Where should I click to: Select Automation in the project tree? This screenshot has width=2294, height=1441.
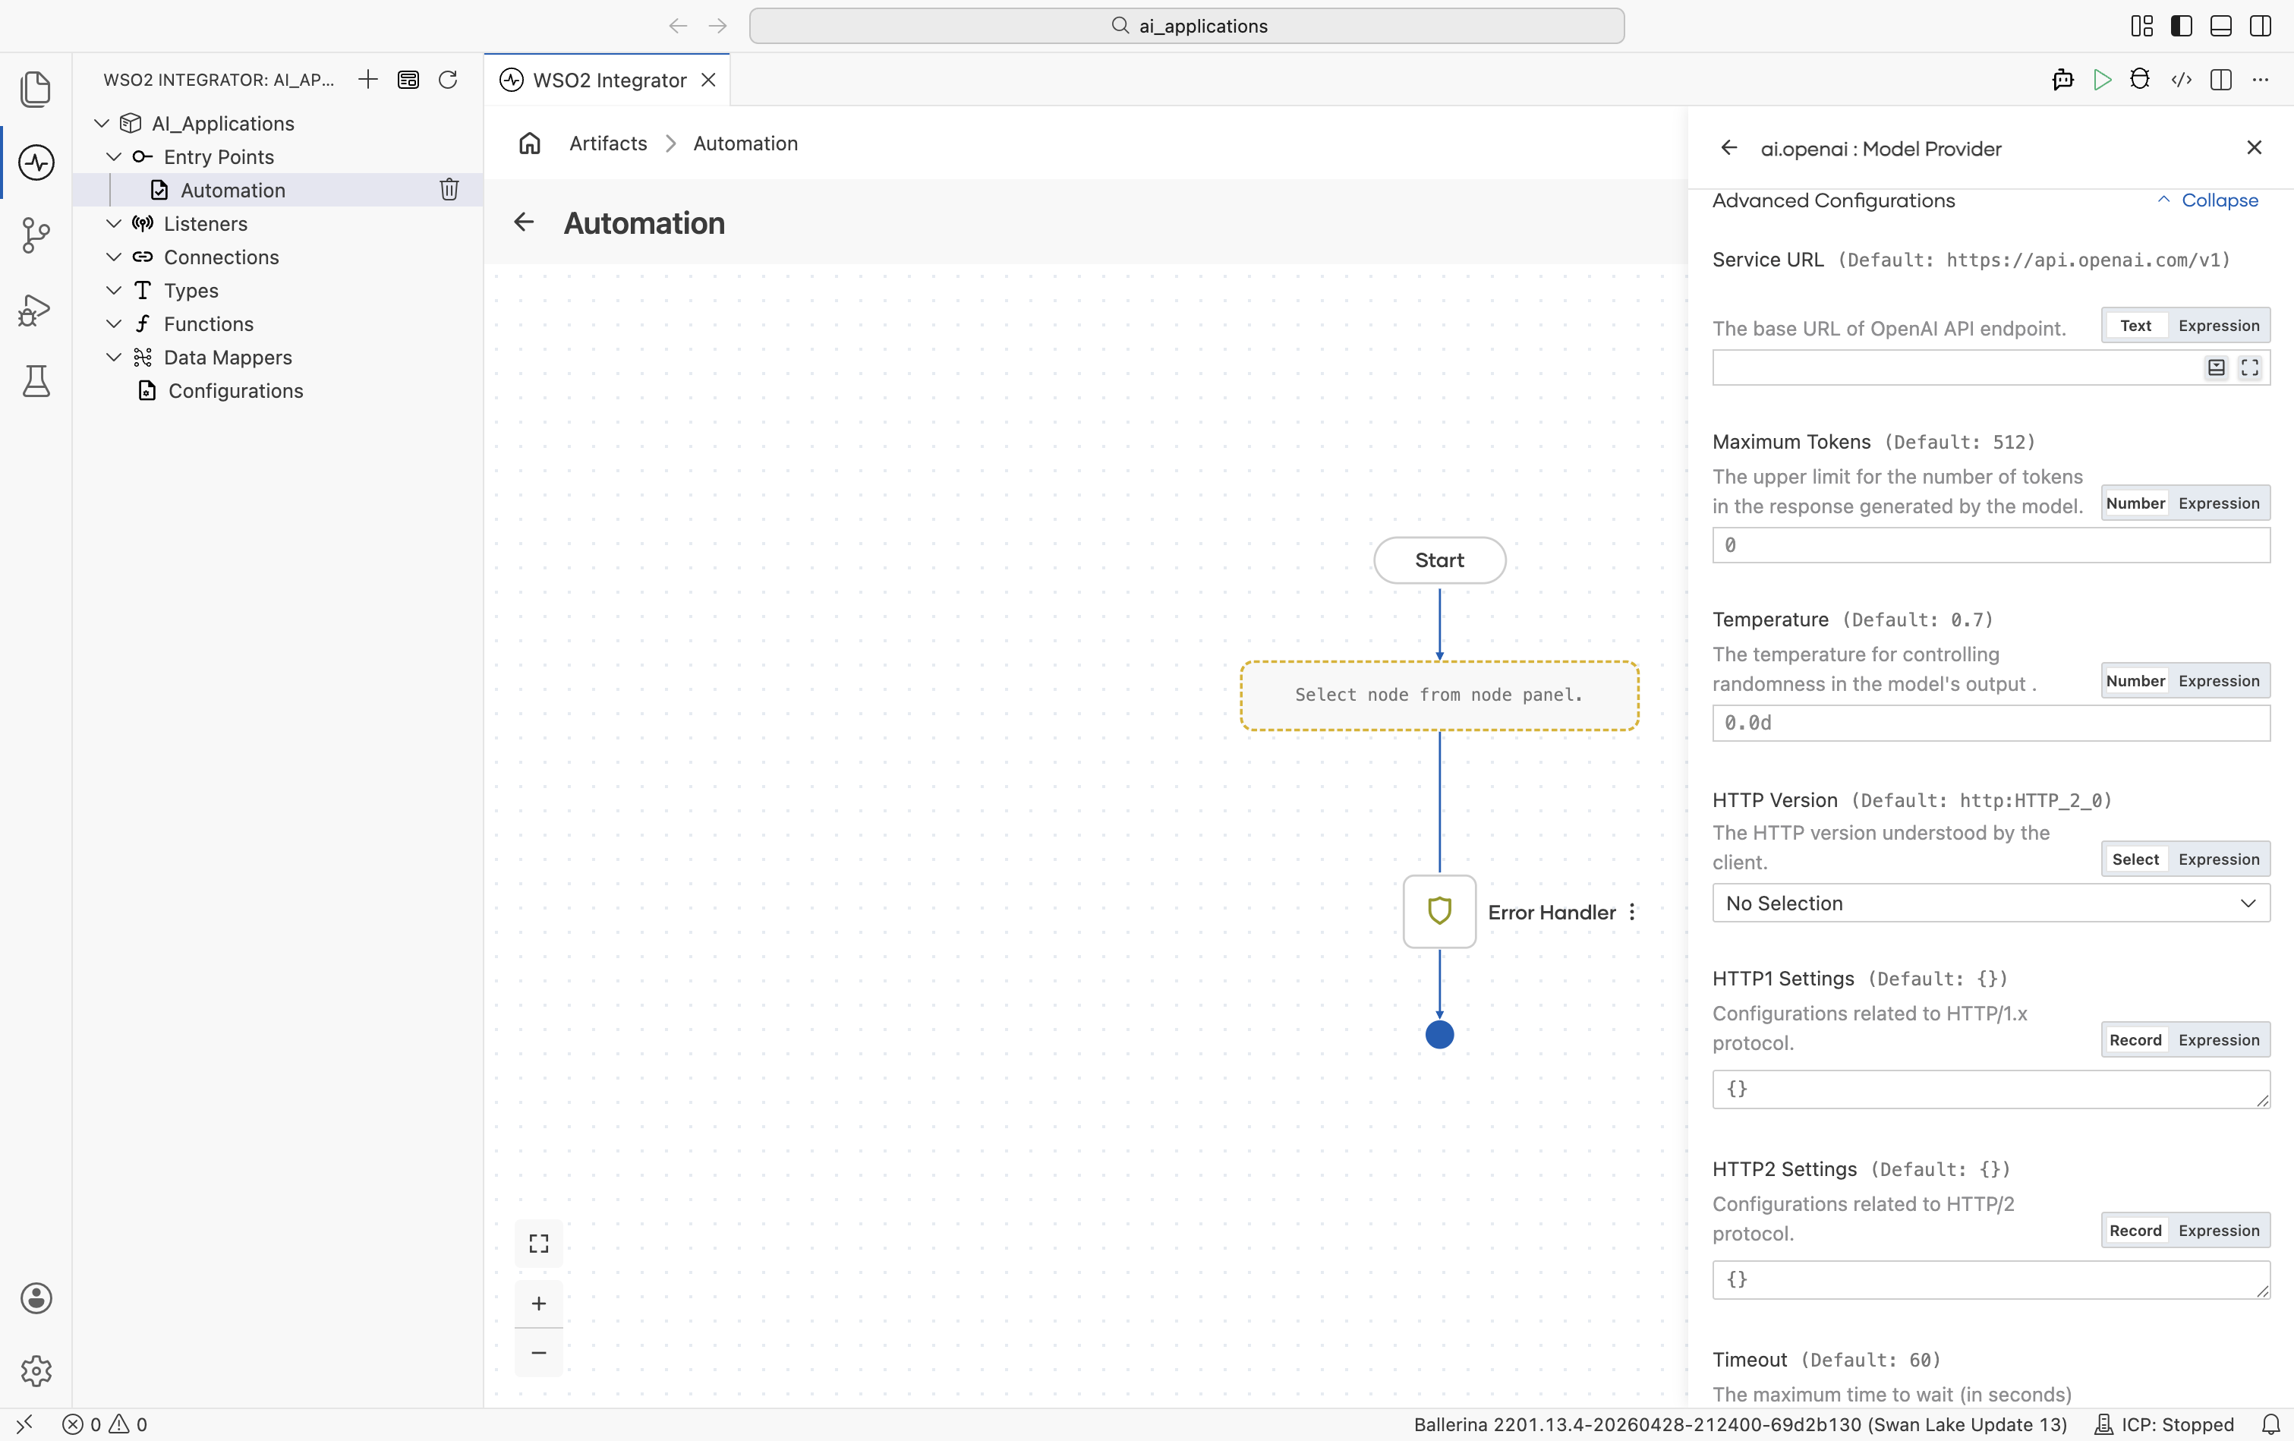coord(232,190)
